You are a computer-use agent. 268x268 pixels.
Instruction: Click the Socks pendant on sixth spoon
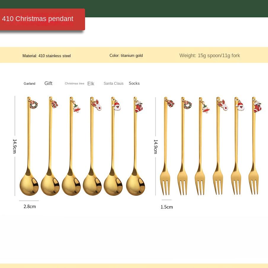click(138, 107)
